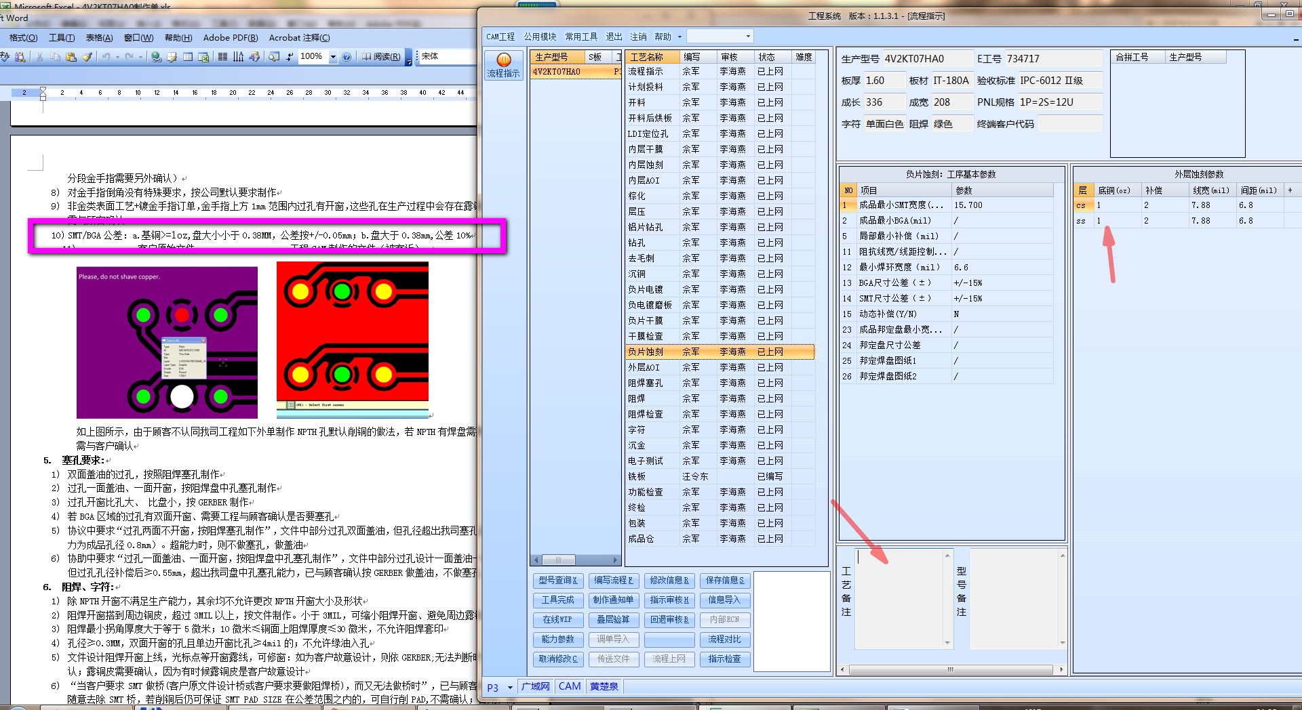Click the 流程指示 orange icon button
Viewport: 1302px width, 710px height.
tap(503, 65)
